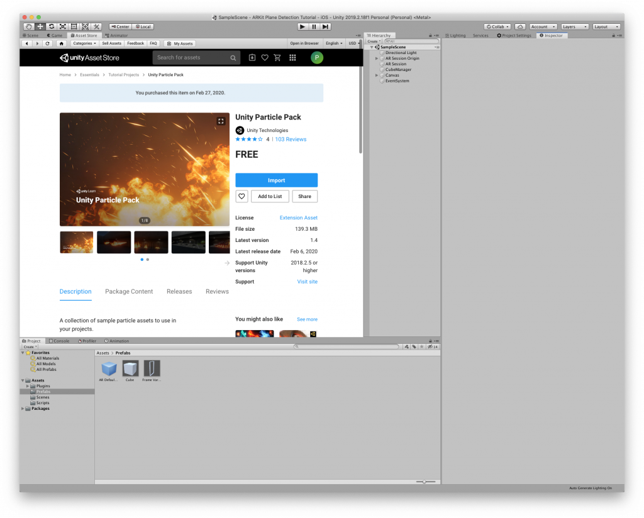Toggle the Center pivot mode button

click(x=120, y=26)
